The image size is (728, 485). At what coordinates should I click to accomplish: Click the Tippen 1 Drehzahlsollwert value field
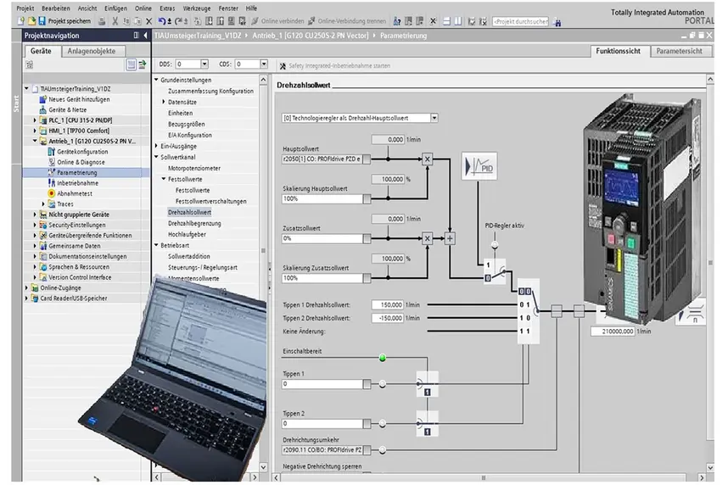tap(387, 304)
